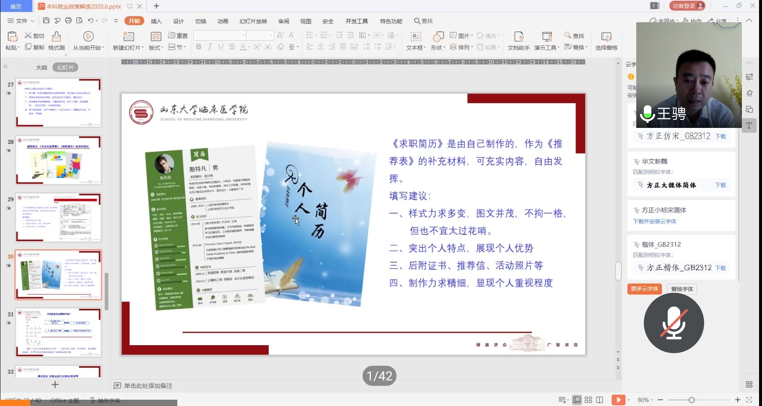Toggle Italic formatting
762x406 pixels.
click(x=210, y=47)
